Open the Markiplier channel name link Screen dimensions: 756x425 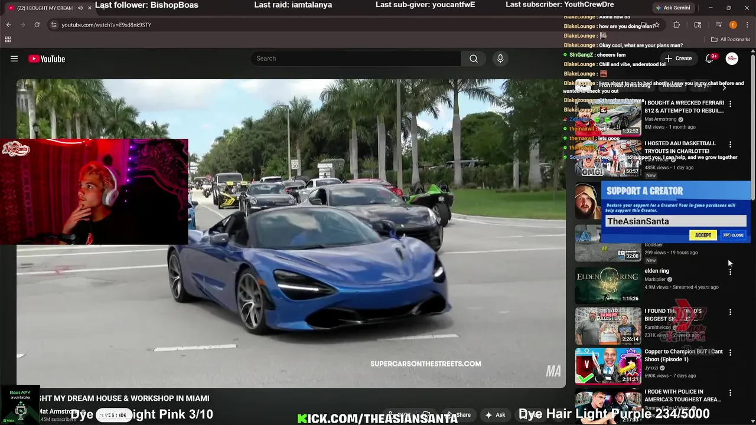coord(654,279)
